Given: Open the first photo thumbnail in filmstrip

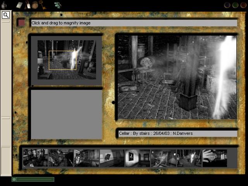Looking at the screenshot, I should tap(35, 158).
